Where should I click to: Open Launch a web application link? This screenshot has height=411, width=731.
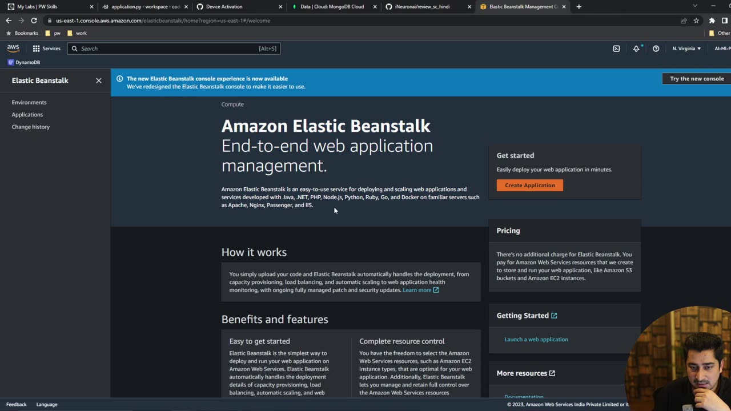[x=536, y=339]
